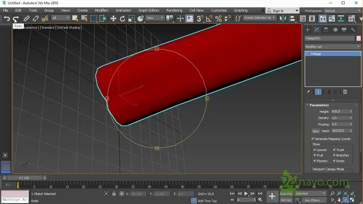Select the Link tool

coord(27,19)
